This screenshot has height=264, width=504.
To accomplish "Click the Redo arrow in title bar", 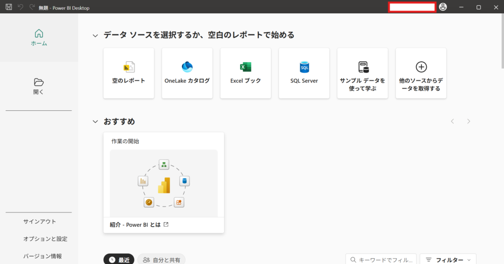I will coord(32,7).
